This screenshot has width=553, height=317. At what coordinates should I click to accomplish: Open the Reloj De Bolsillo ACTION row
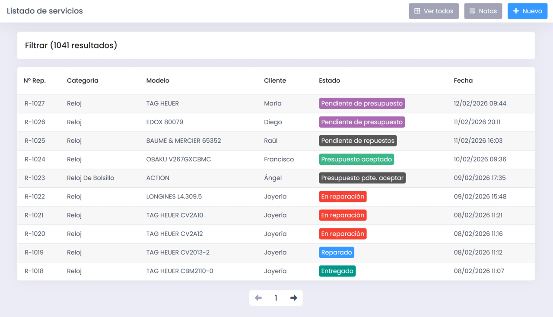90,178
